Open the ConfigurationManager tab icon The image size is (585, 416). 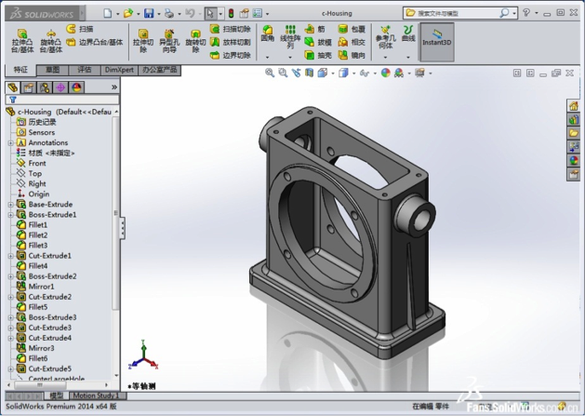pyautogui.click(x=44, y=87)
